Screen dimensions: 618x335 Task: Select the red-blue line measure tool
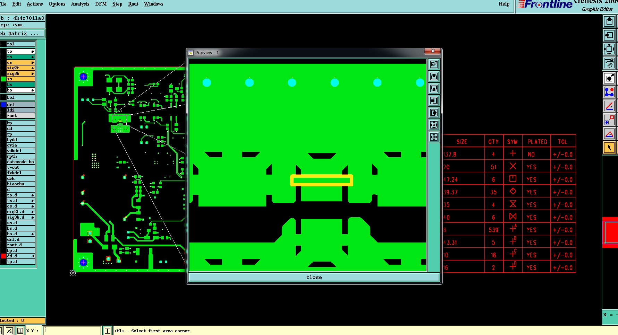[x=609, y=106]
